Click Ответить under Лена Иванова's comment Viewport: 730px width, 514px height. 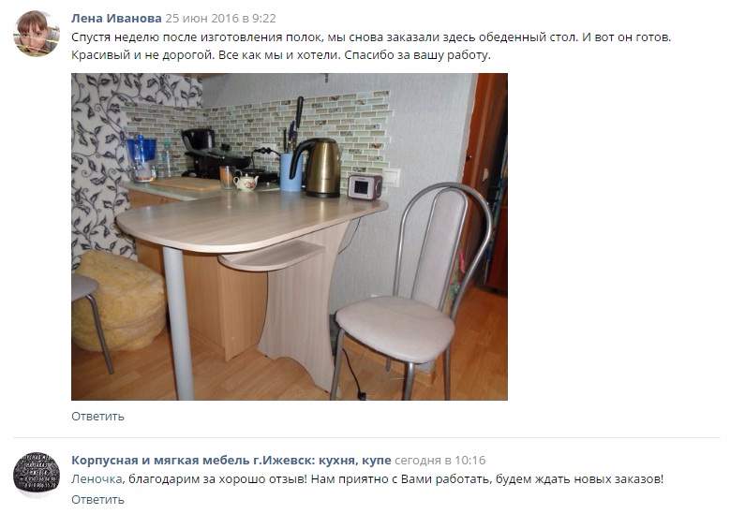(x=97, y=416)
